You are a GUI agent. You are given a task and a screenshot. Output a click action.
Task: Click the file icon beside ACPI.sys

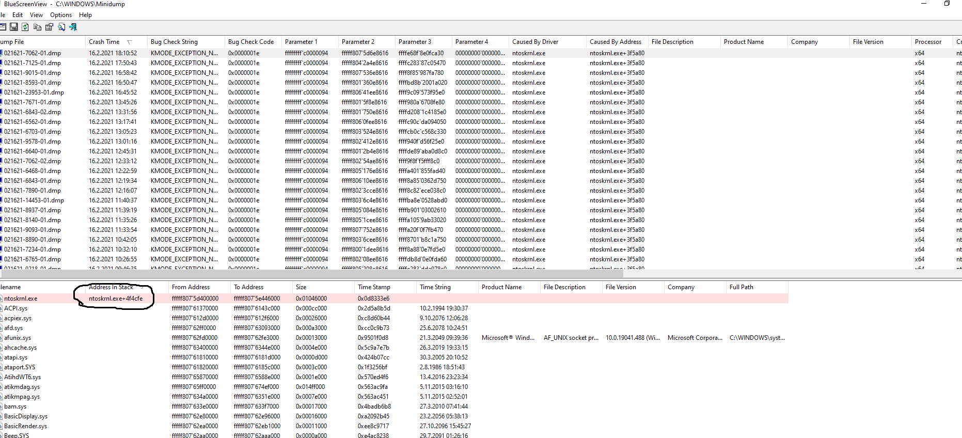coord(2,308)
